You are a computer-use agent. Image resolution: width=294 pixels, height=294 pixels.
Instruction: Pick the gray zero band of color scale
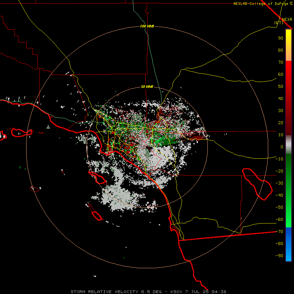[x=288, y=145]
